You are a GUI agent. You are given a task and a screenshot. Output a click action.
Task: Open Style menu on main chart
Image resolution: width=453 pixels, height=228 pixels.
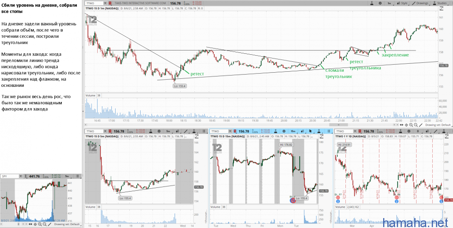click(x=403, y=3)
